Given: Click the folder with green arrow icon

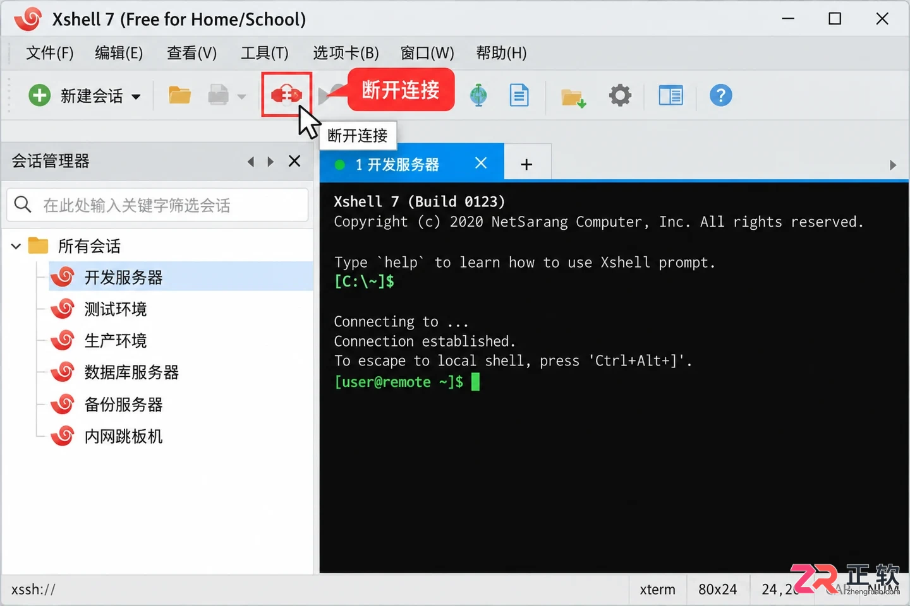Looking at the screenshot, I should [573, 97].
